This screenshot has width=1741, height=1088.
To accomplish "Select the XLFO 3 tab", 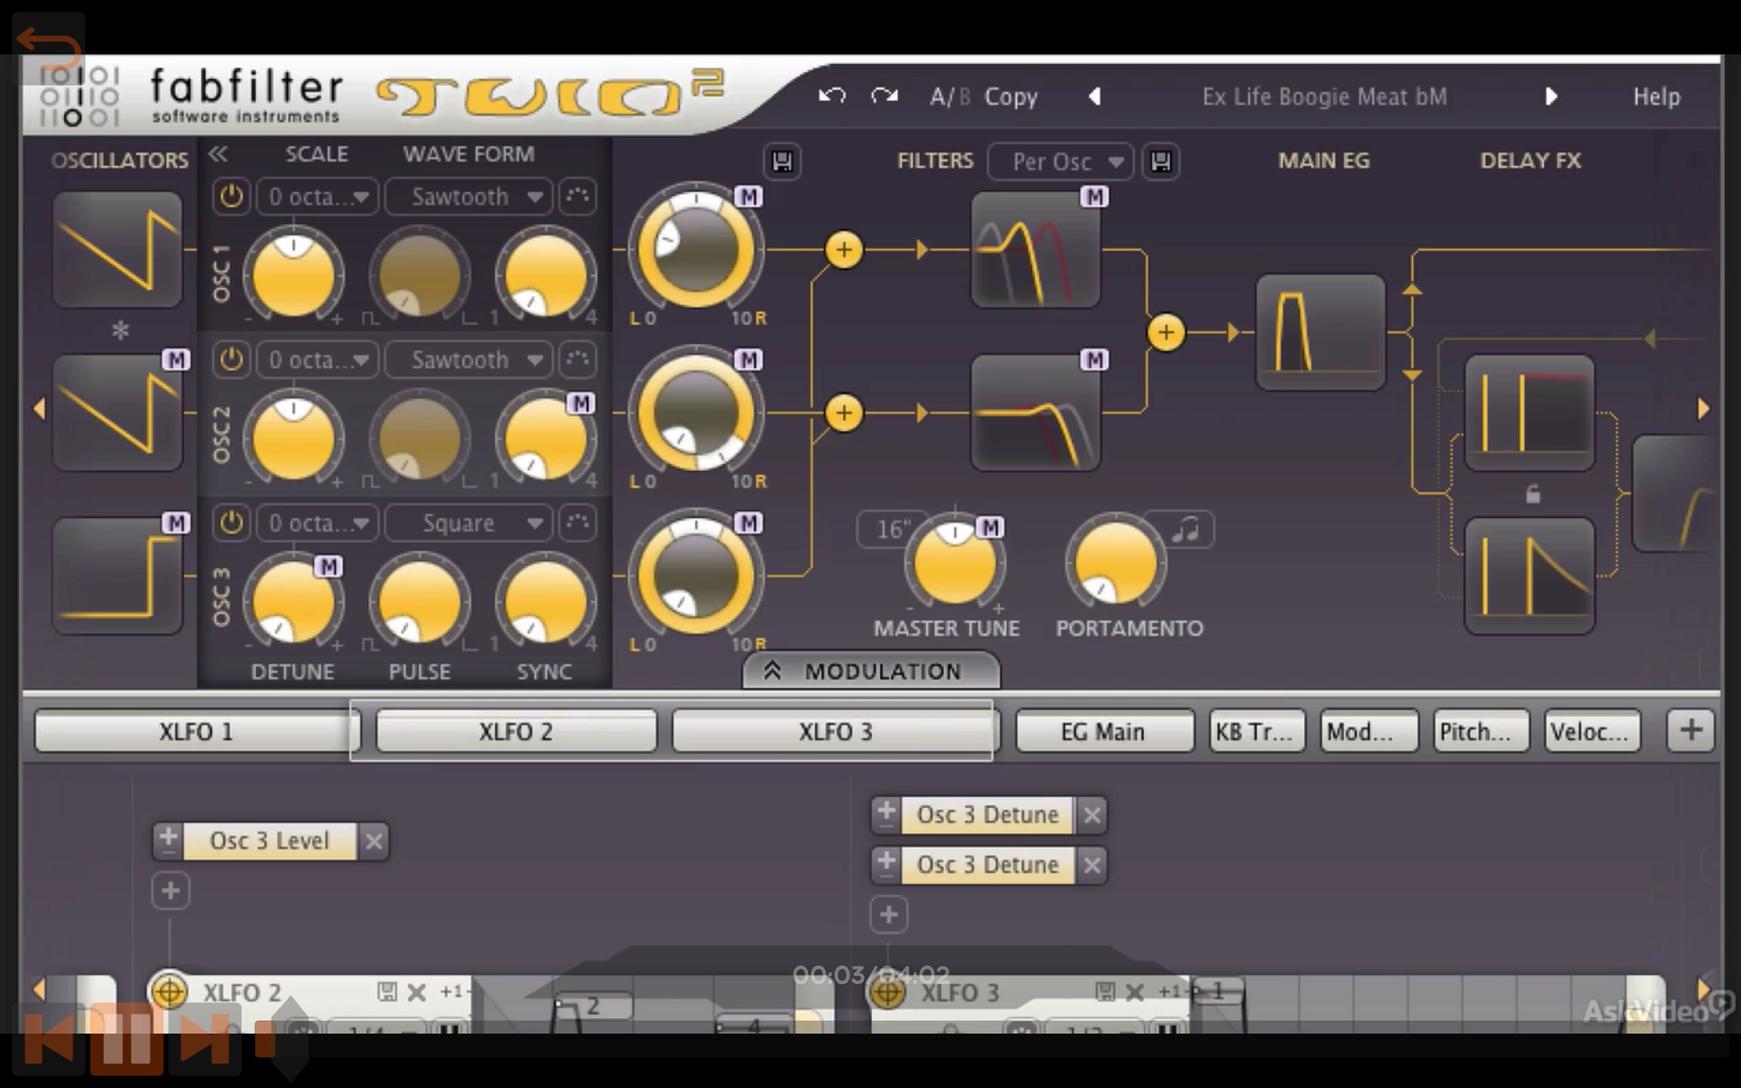I will point(832,730).
